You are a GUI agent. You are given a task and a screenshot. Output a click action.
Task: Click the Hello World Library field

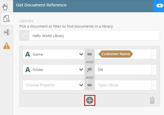(94, 35)
